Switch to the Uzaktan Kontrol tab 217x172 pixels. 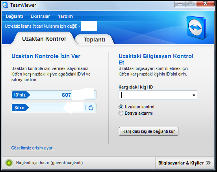click(44, 39)
